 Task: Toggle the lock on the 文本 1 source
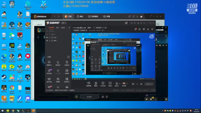[49, 37]
